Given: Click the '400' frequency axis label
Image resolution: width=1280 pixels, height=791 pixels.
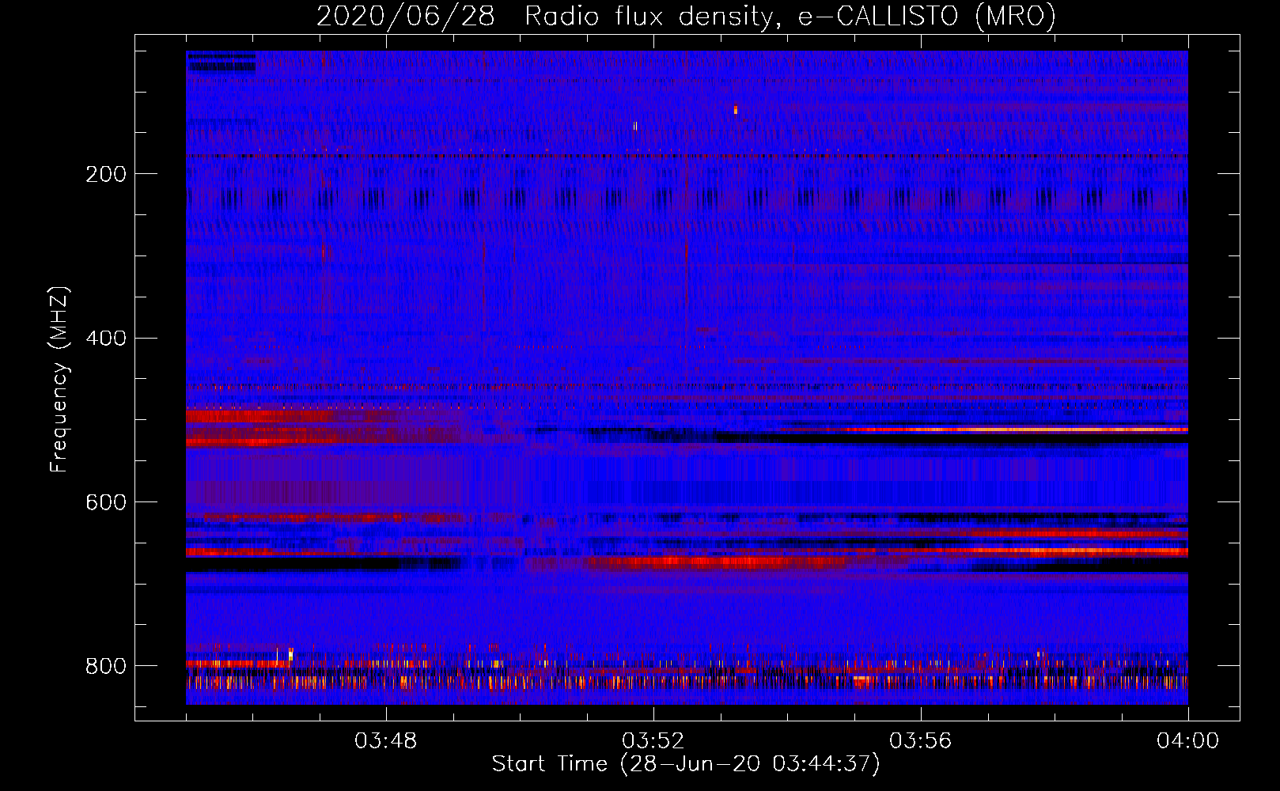Looking at the screenshot, I should coord(105,339).
